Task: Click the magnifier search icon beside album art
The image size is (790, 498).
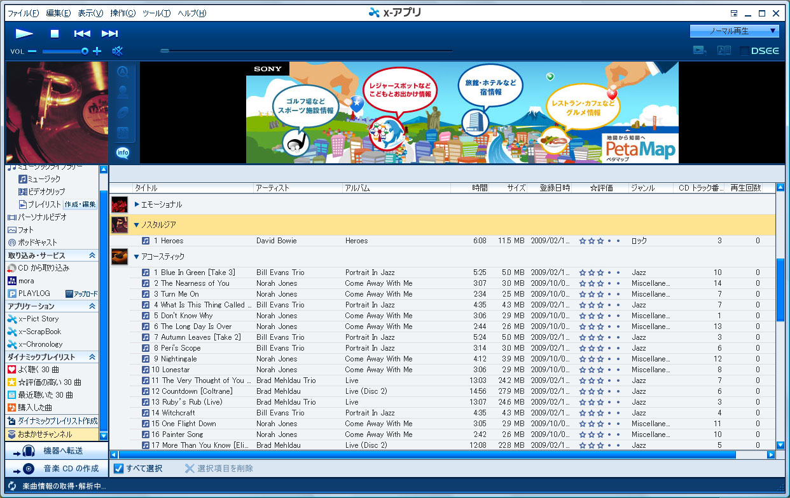Action: coord(123,72)
